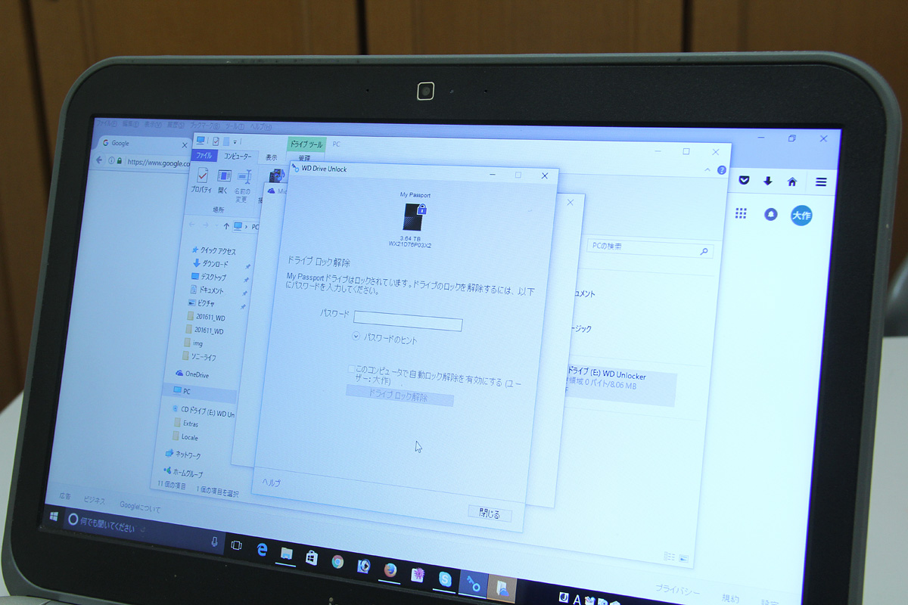Open the ヘルプ link in WD Drive Unlock
Viewport: 908px width, 605px height.
(271, 482)
